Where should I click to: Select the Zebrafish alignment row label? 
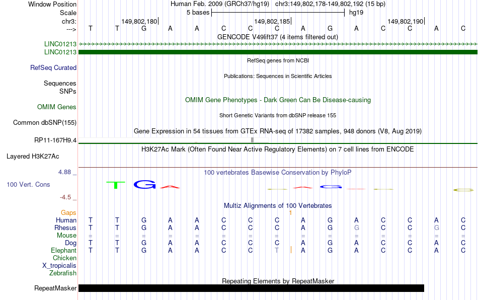(63, 273)
